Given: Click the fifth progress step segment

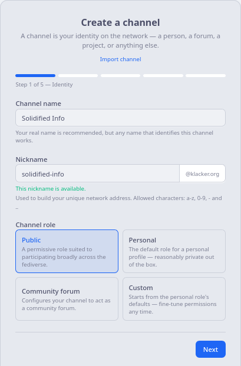Looking at the screenshot, I should pyautogui.click(x=206, y=76).
